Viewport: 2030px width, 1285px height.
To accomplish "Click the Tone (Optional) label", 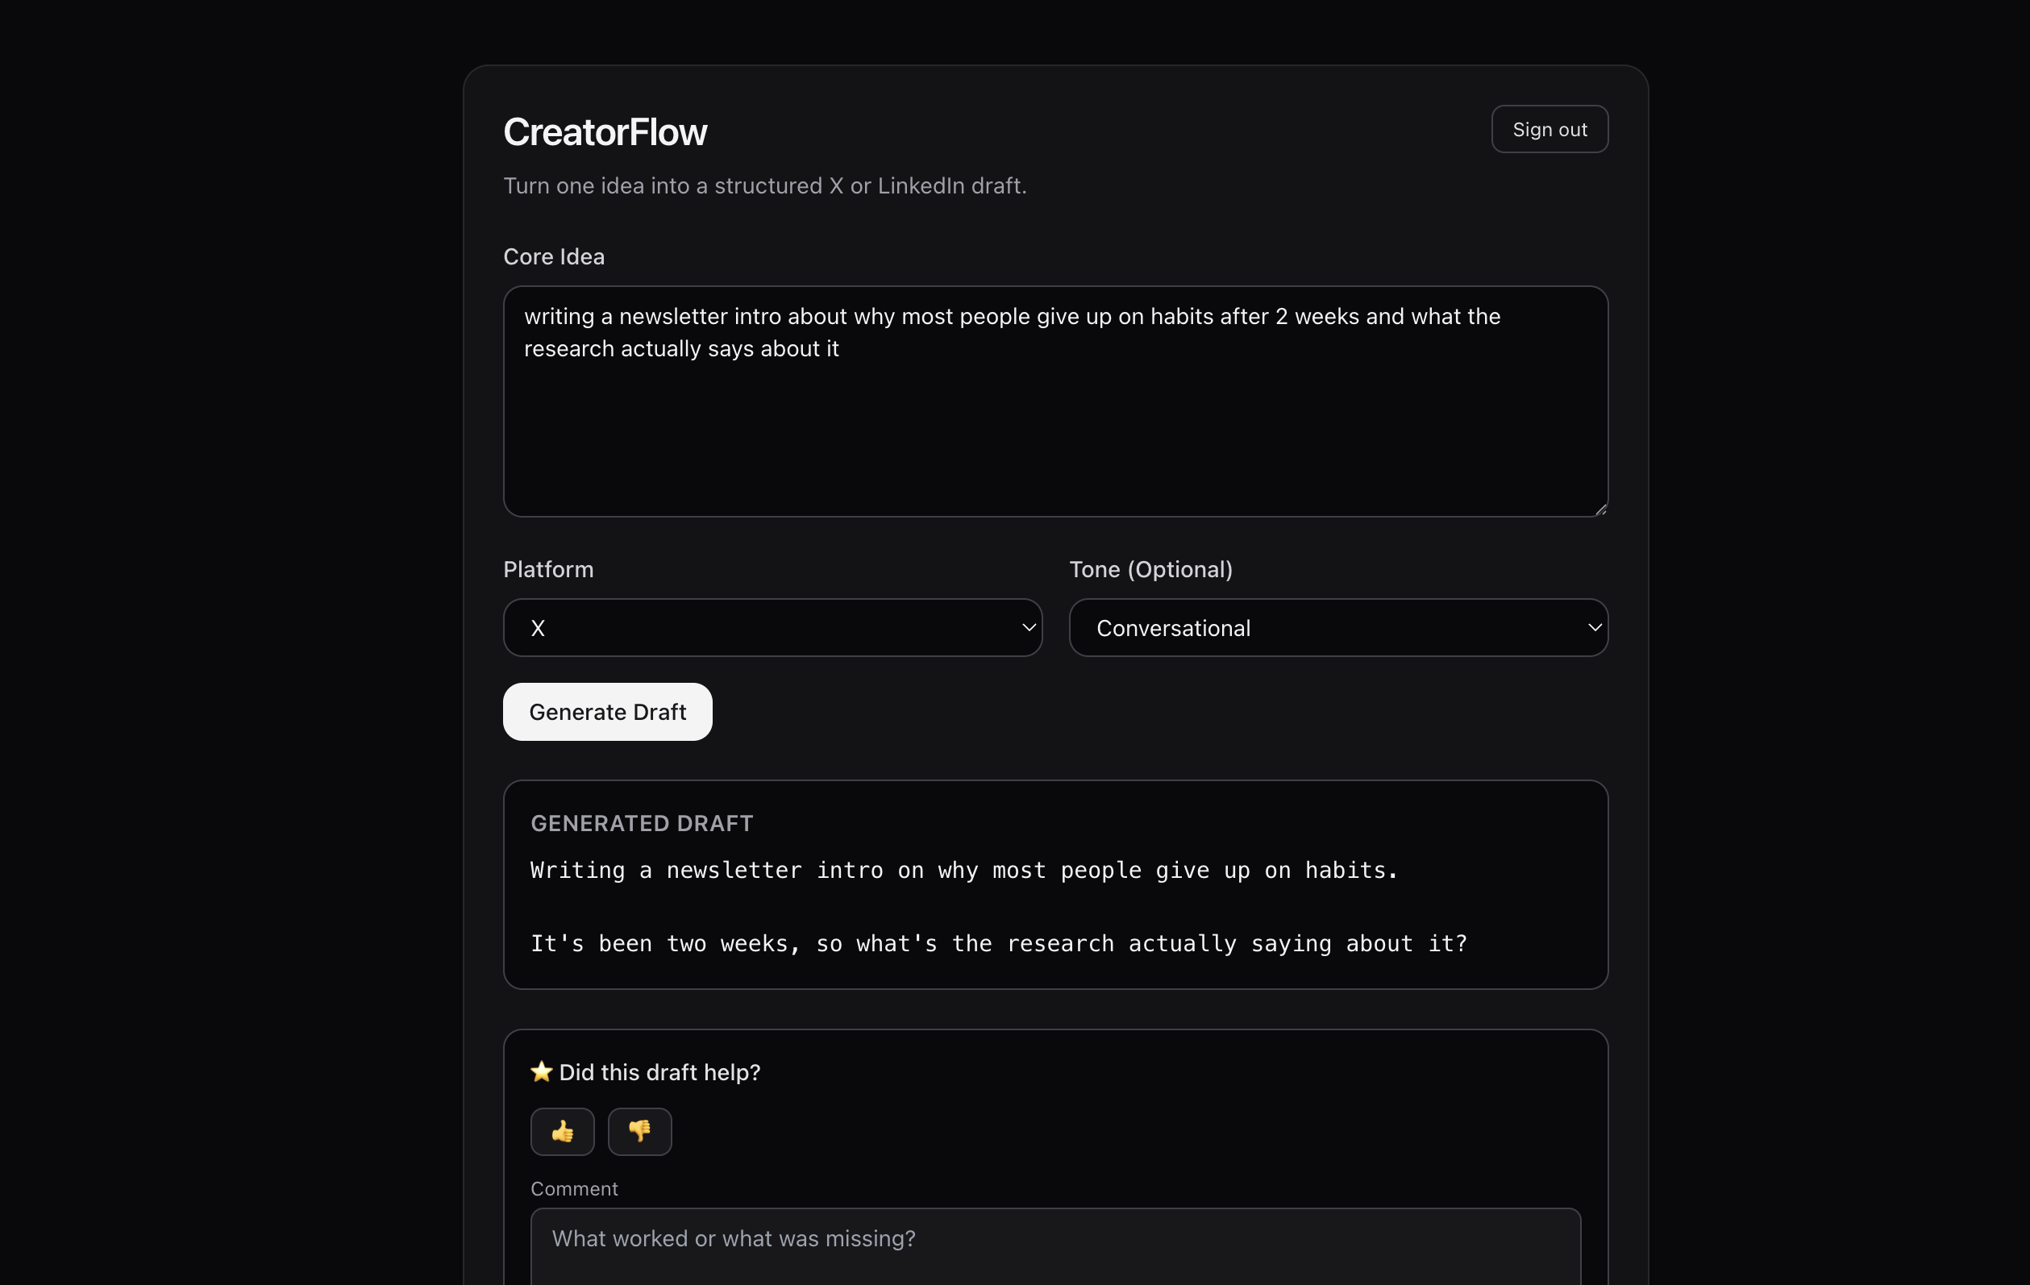I will tap(1150, 569).
